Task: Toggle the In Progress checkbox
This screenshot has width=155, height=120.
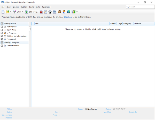Action: 2,33
